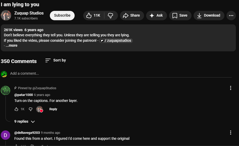Reply to the pinned comment

(53, 109)
